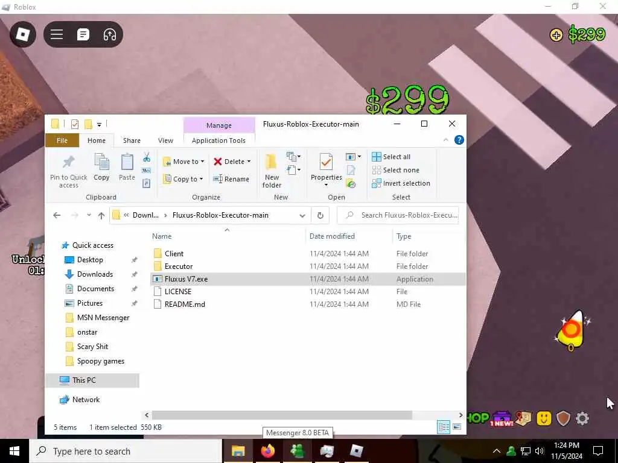This screenshot has height=463, width=618.
Task: Click New folder icon in title bar
Action: (x=88, y=124)
